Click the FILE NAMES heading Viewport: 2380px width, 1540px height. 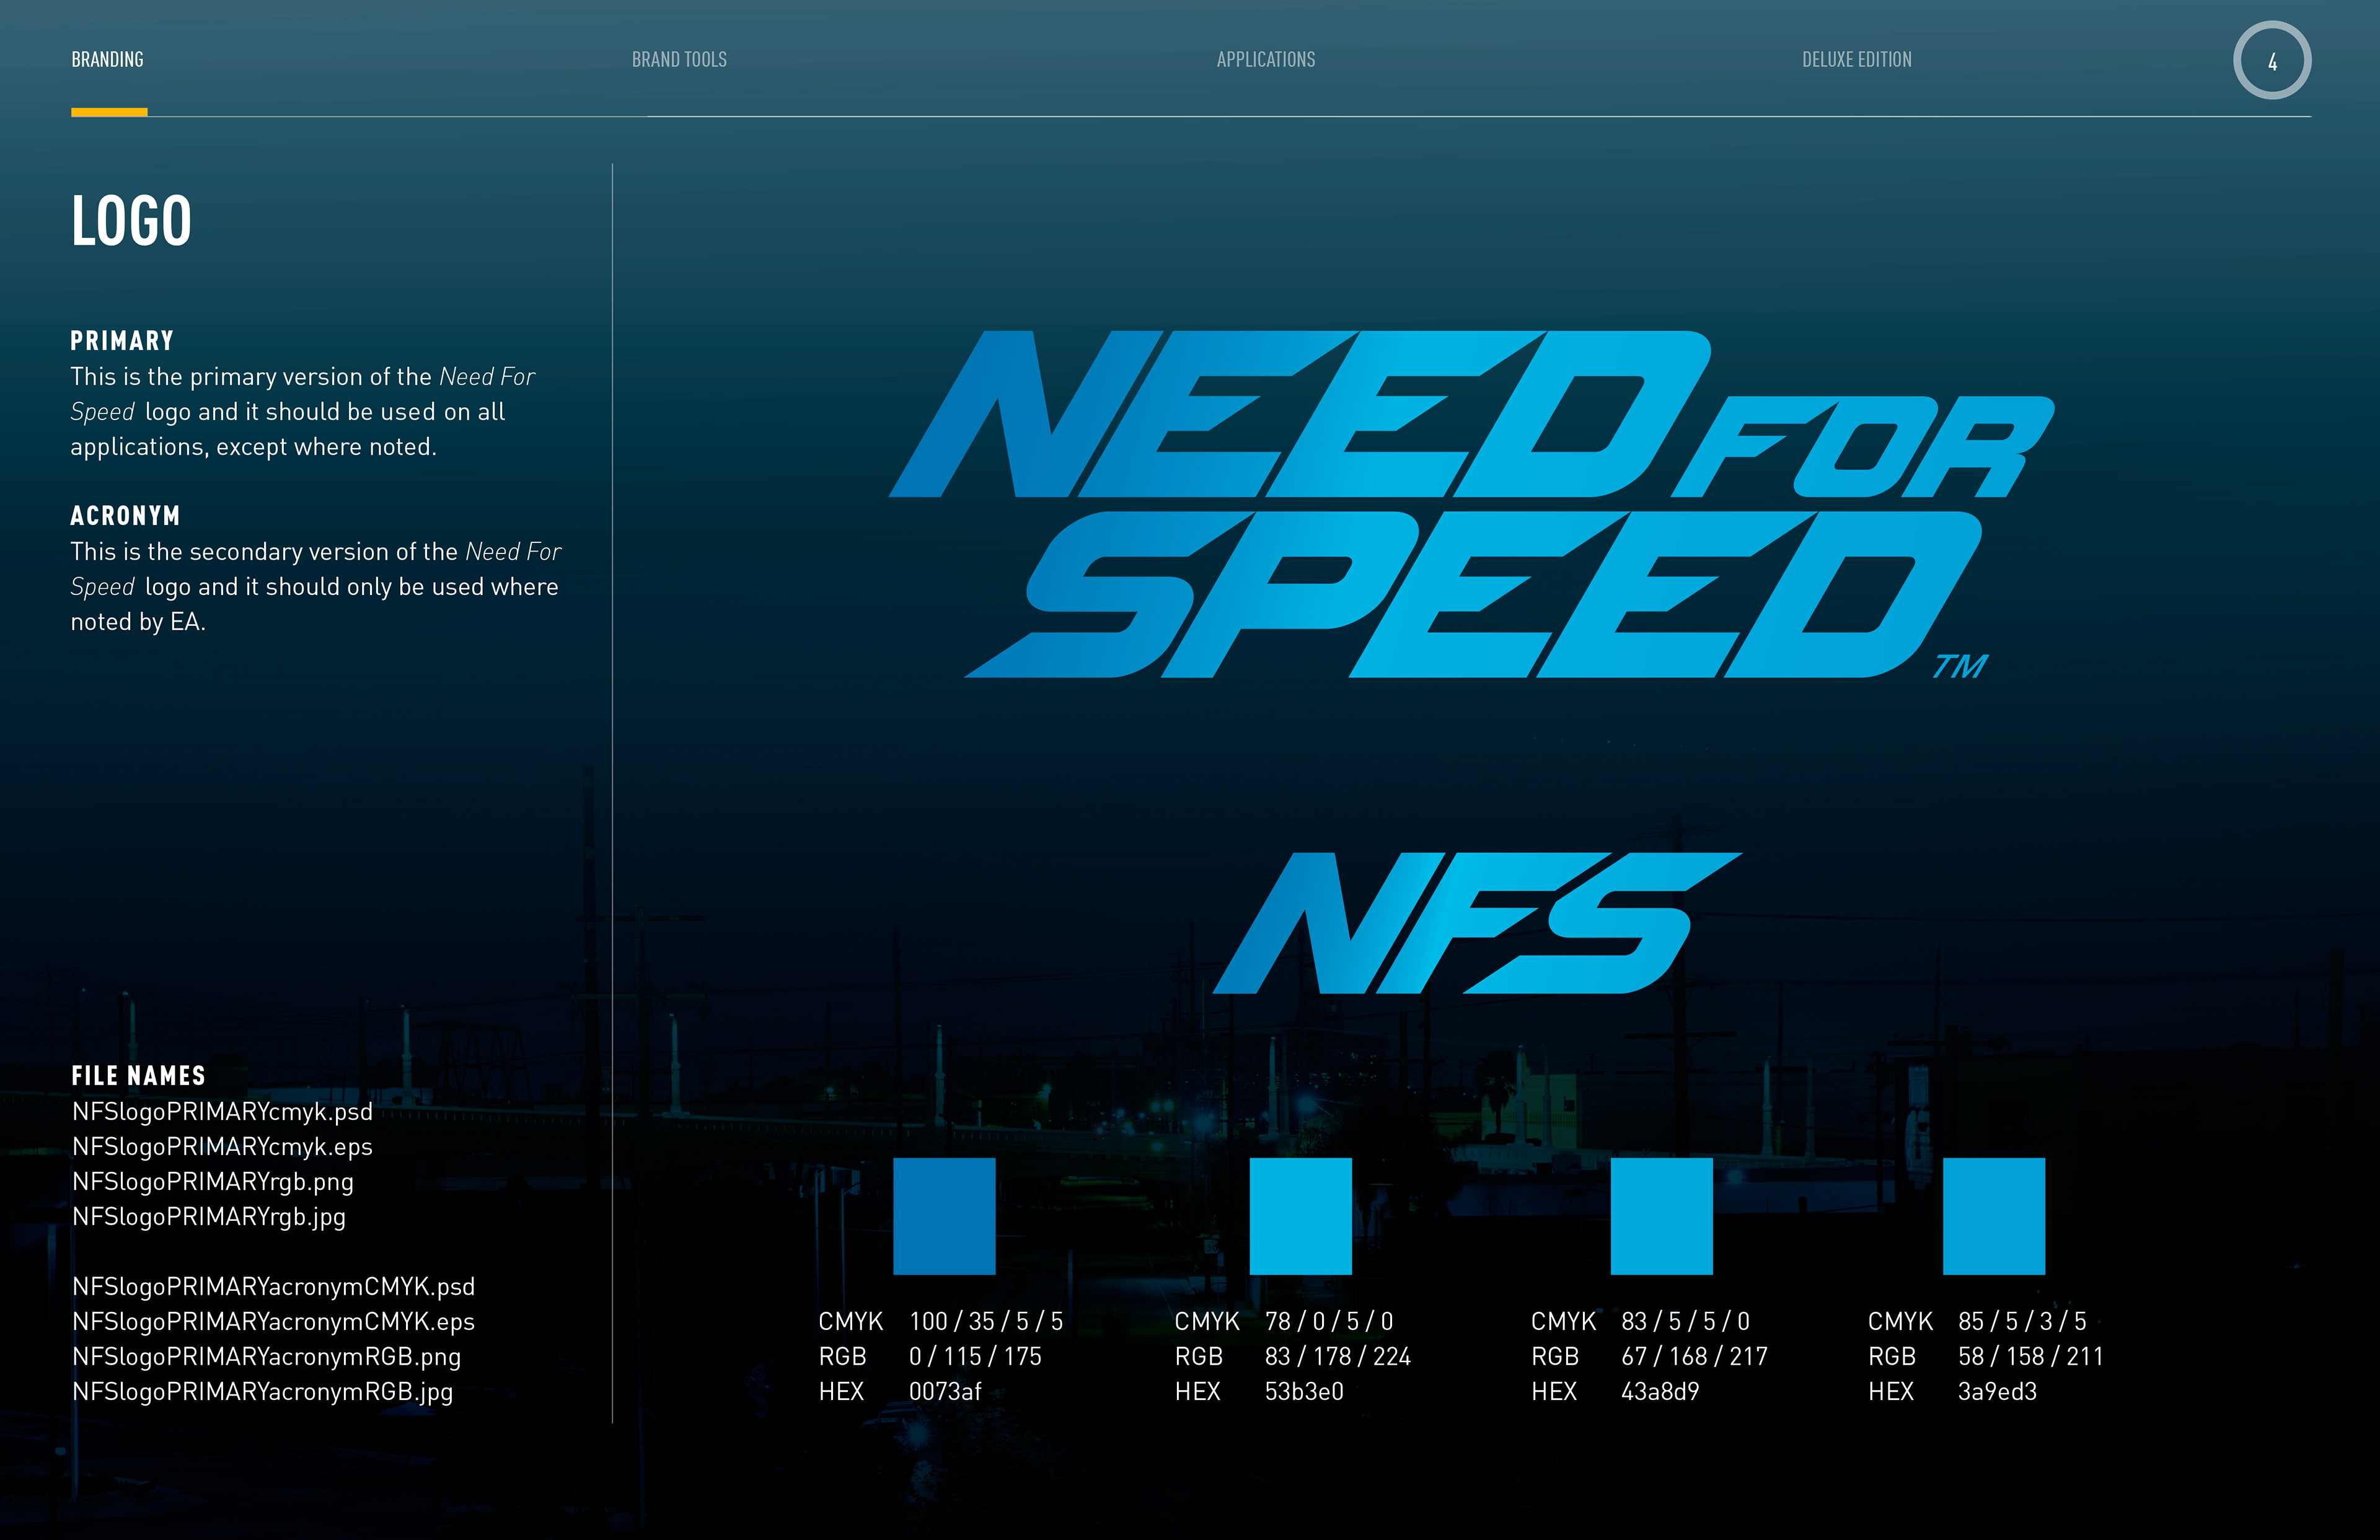pos(138,1076)
